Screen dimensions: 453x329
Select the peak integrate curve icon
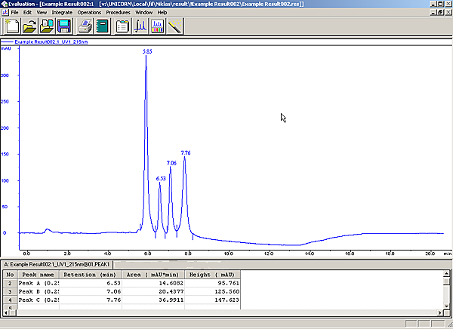[x=140, y=26]
